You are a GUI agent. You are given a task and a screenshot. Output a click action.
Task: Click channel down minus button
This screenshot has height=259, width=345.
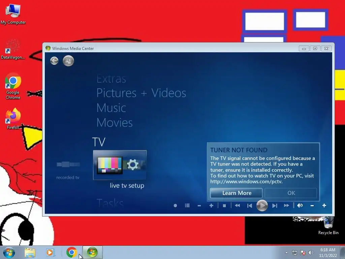tap(199, 205)
